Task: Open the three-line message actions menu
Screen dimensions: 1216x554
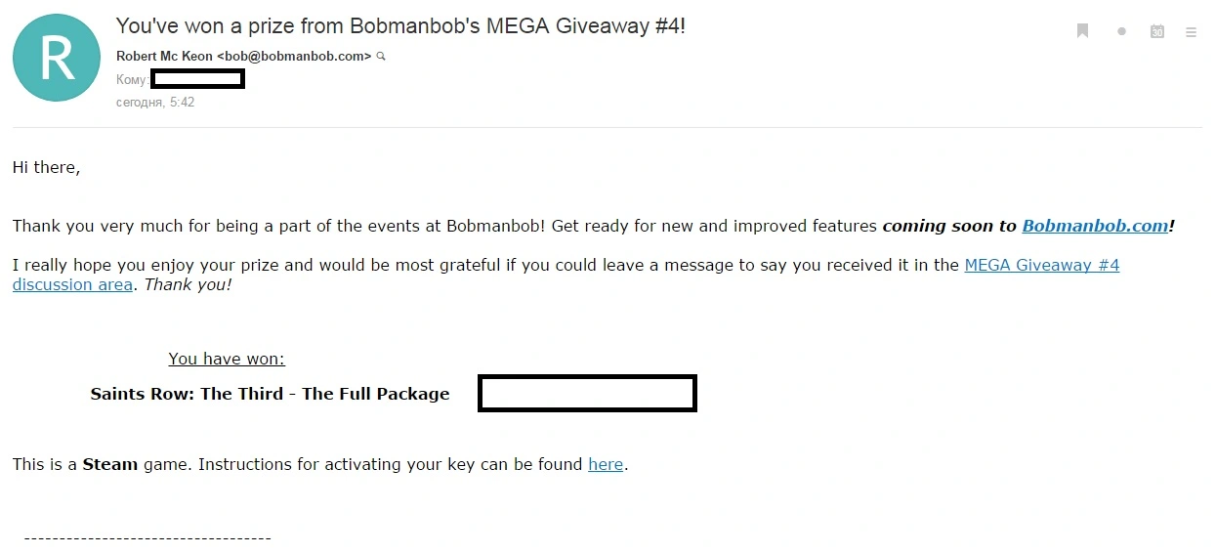Action: tap(1191, 32)
